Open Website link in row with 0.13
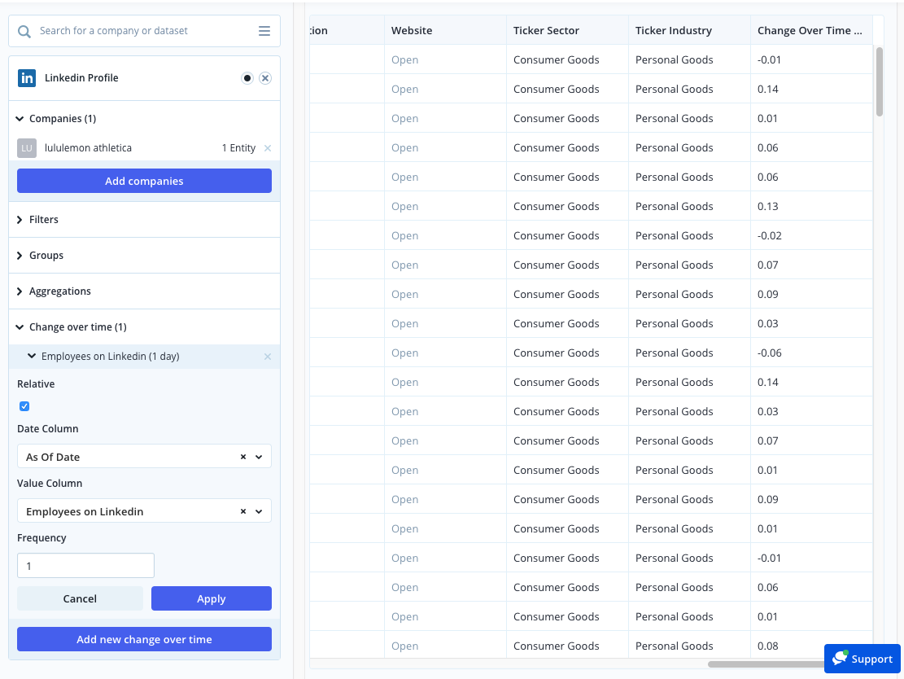This screenshot has height=679, width=904. tap(404, 206)
